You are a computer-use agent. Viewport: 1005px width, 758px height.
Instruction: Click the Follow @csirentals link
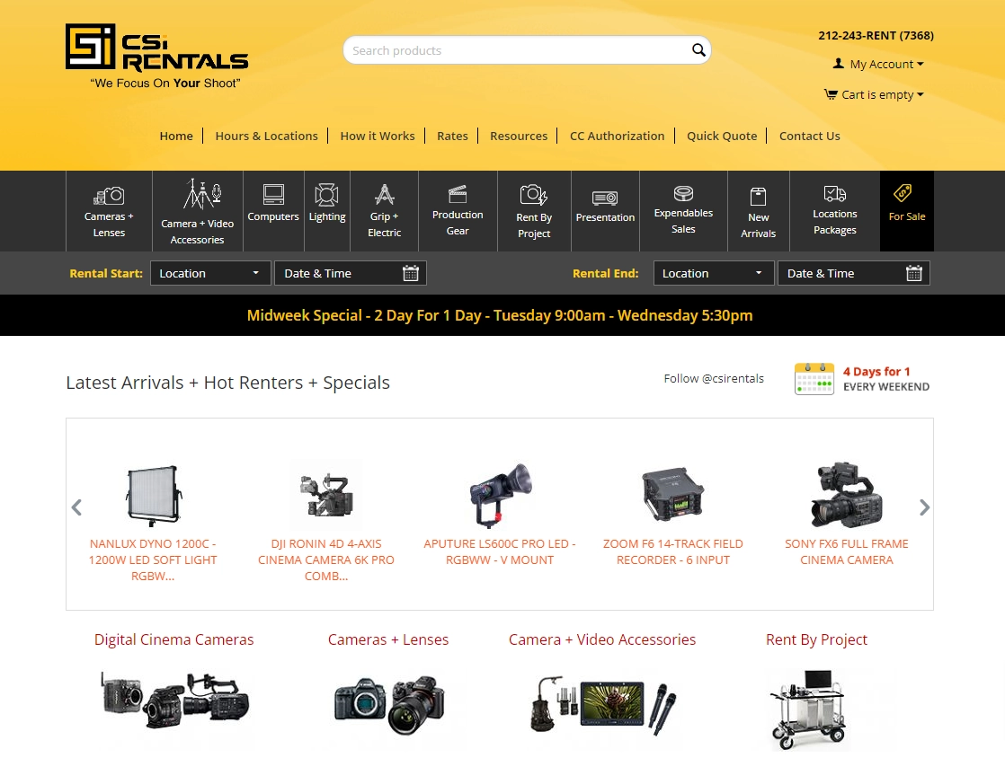click(x=714, y=378)
